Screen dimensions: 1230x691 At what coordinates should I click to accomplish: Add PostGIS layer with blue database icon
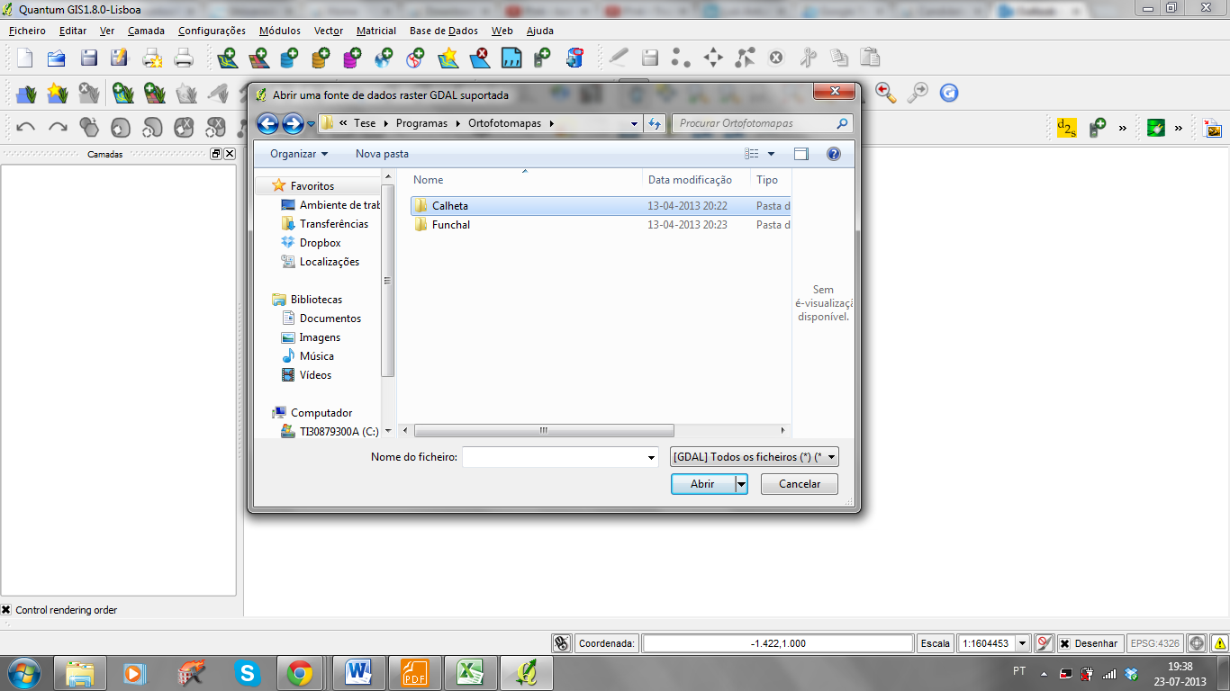pyautogui.click(x=290, y=58)
